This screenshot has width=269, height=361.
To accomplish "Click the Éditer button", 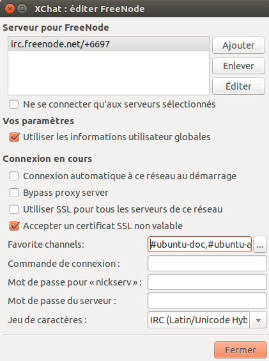I will click(x=238, y=86).
